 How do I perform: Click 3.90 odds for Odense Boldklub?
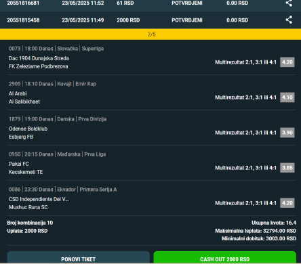287,133
